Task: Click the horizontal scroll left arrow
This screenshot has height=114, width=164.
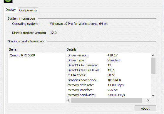Action: pyautogui.click(x=68, y=100)
